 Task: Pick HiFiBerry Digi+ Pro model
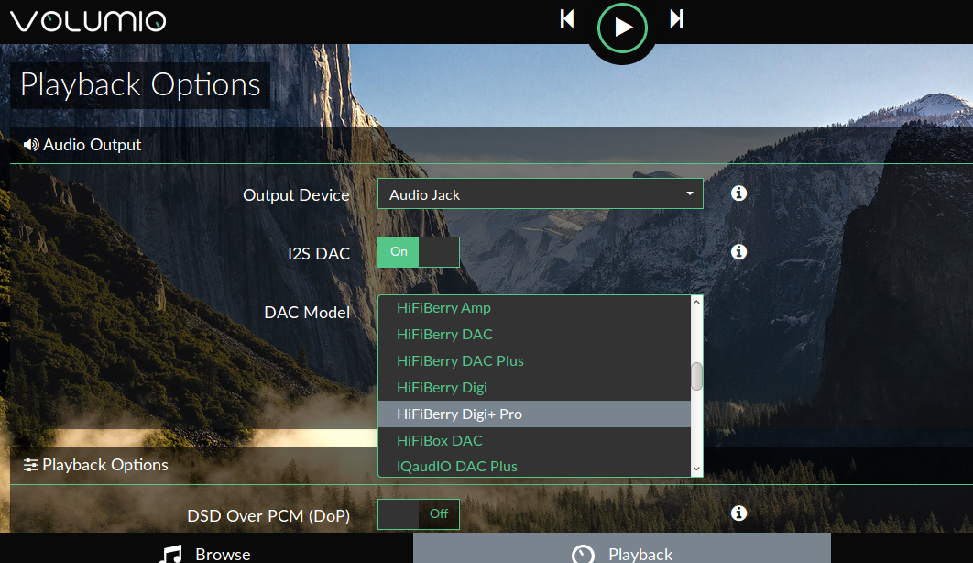click(x=534, y=414)
